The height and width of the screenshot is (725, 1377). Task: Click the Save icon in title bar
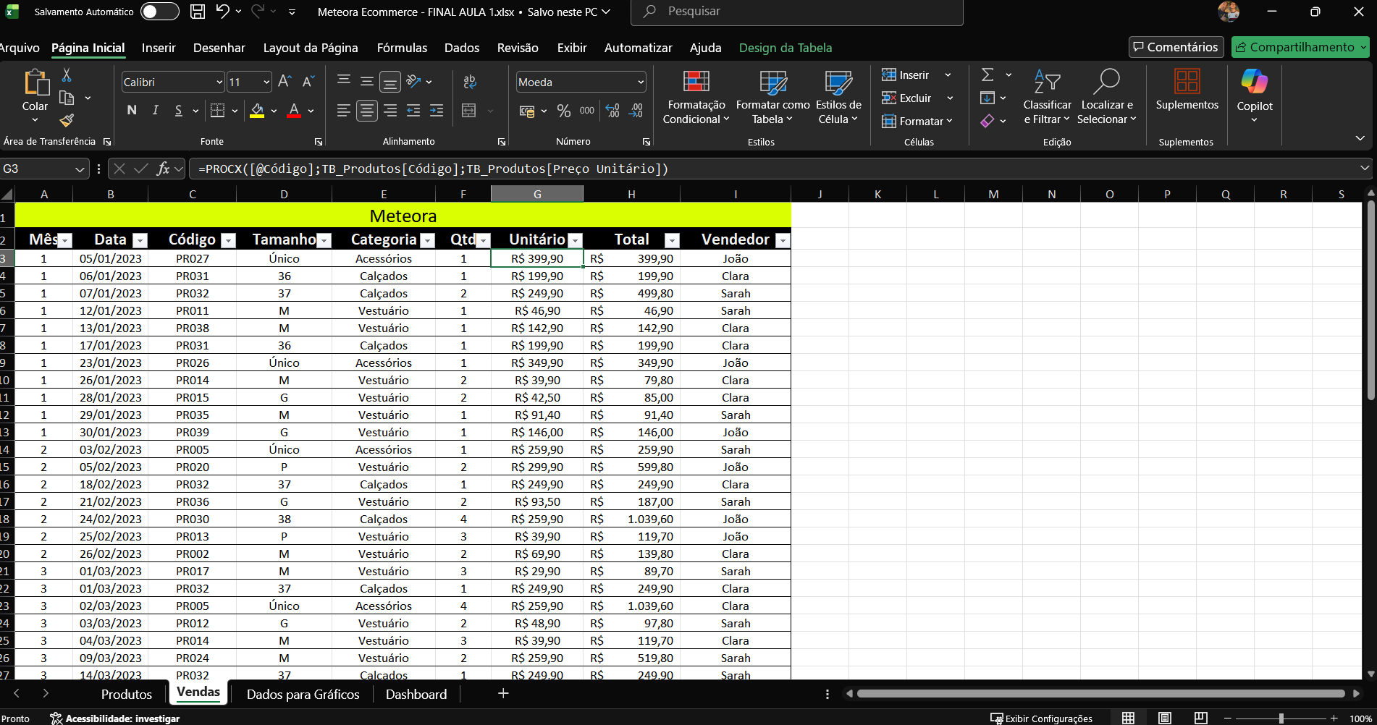[197, 12]
